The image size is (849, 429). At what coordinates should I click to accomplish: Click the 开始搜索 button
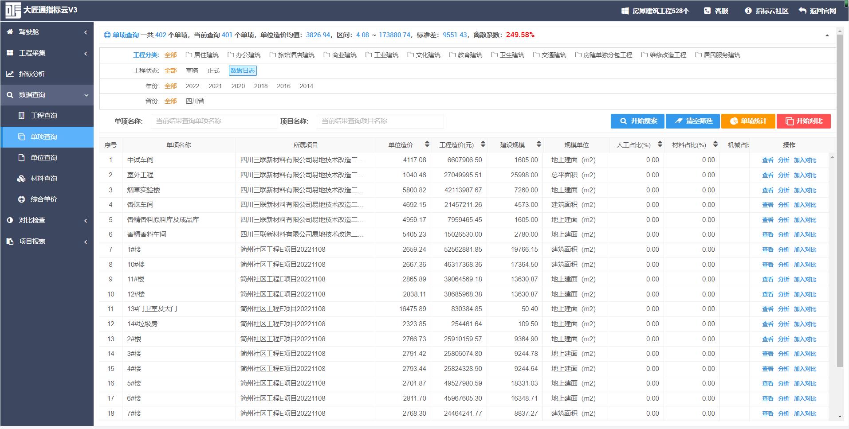click(x=638, y=121)
